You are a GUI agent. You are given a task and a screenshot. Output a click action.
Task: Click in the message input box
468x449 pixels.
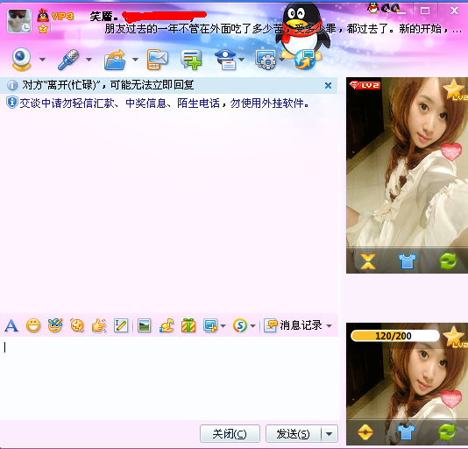click(169, 378)
